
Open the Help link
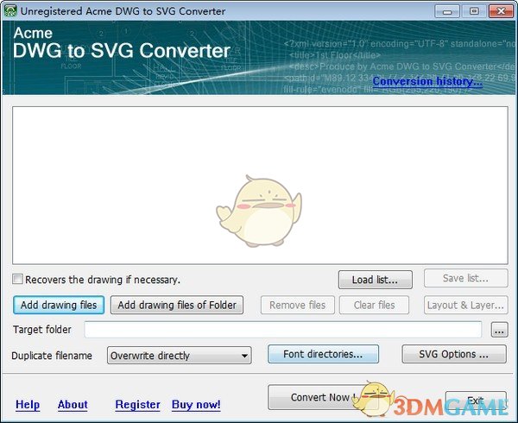pos(28,405)
